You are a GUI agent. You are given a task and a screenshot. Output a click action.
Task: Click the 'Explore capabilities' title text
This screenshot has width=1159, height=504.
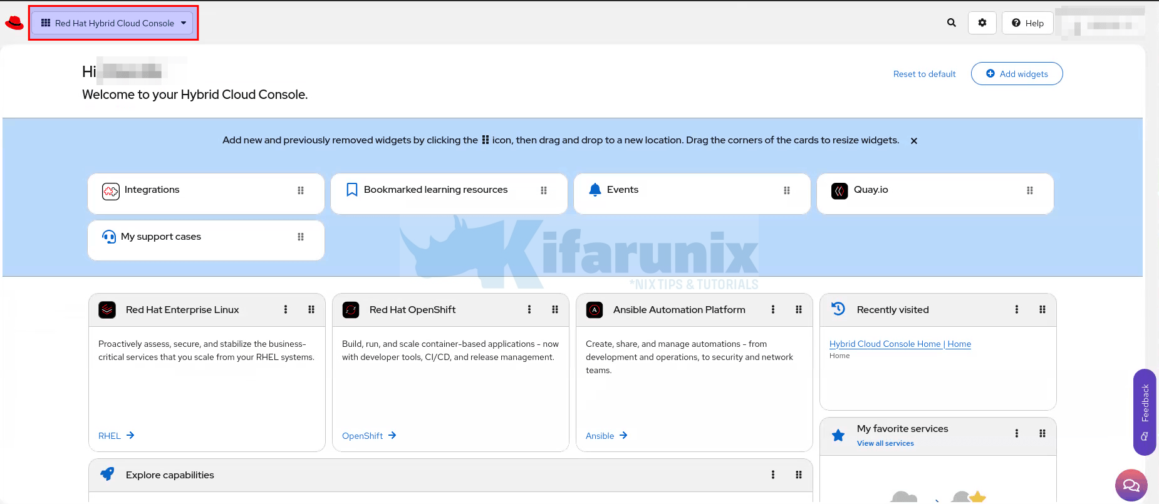pyautogui.click(x=170, y=475)
